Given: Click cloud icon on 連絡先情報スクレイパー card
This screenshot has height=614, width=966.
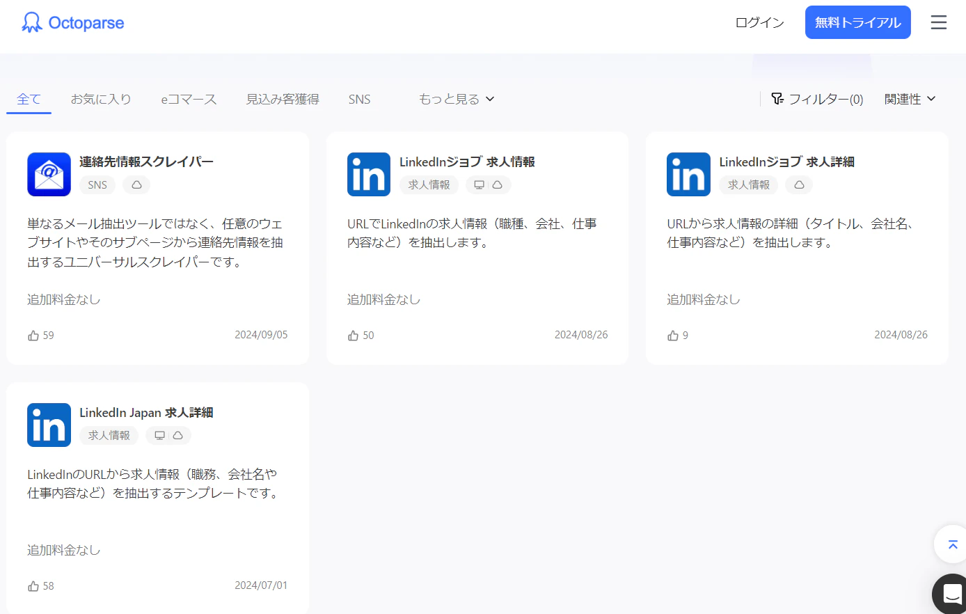Looking at the screenshot, I should point(136,184).
